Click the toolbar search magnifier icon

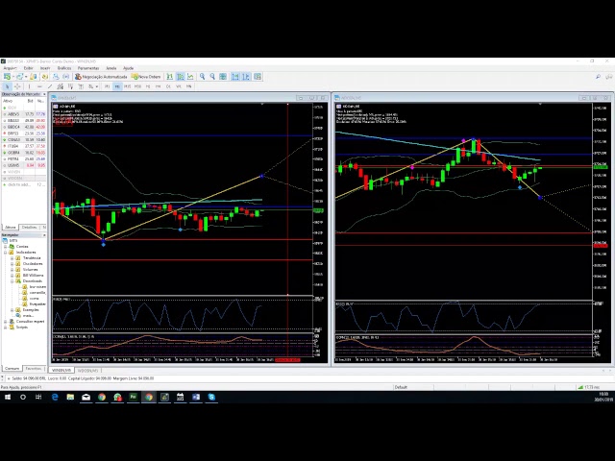(598, 77)
